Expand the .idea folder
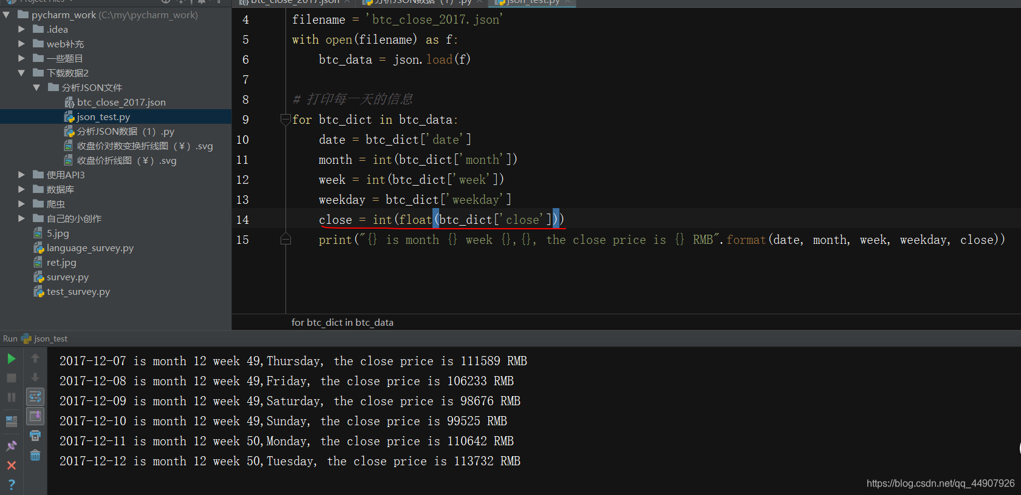The width and height of the screenshot is (1021, 495). pyautogui.click(x=21, y=29)
